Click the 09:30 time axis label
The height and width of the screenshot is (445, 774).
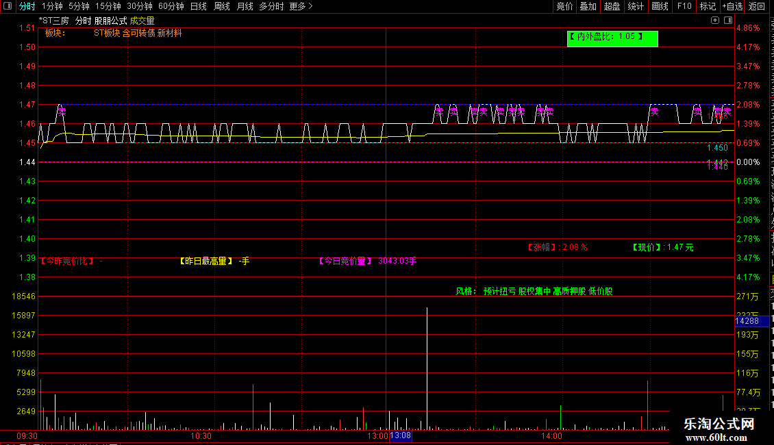pos(27,436)
